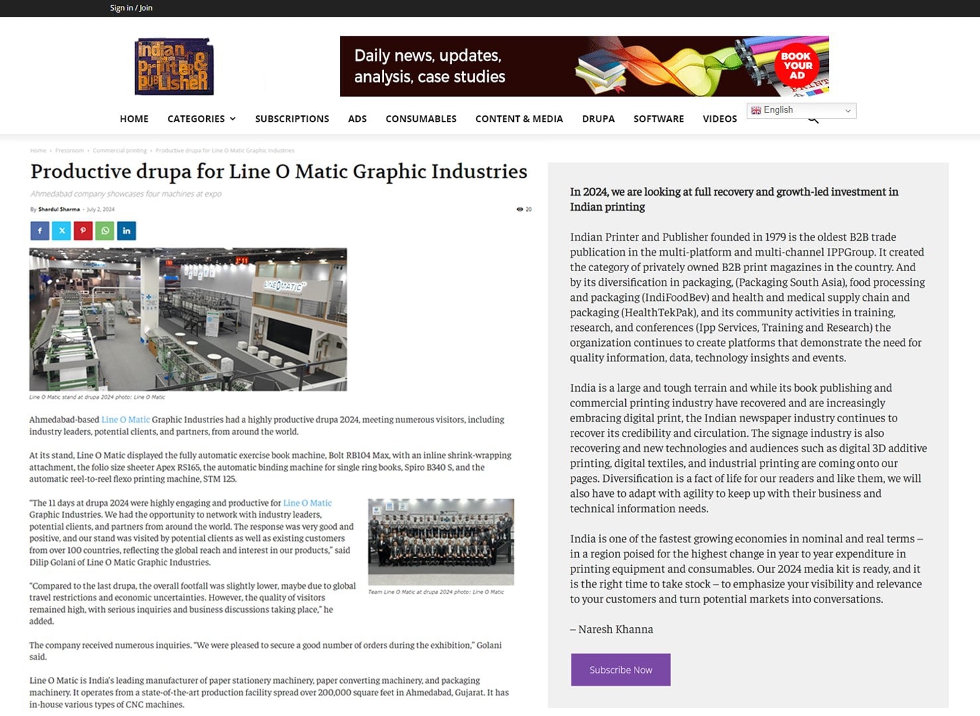Viewport: 980px width, 716px height.
Task: Click sidebar heading 'In 2024, we are looking at full recovery'
Action: [734, 199]
